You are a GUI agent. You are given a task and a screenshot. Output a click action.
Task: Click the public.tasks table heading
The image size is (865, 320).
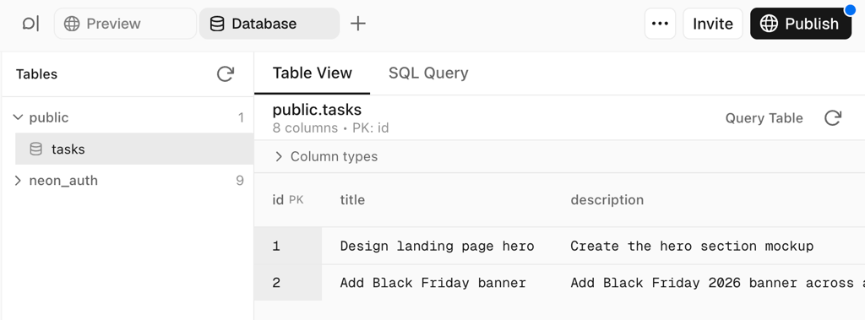[317, 110]
